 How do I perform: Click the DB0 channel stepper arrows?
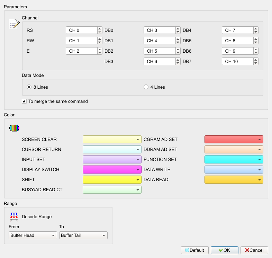pyautogui.click(x=178, y=30)
